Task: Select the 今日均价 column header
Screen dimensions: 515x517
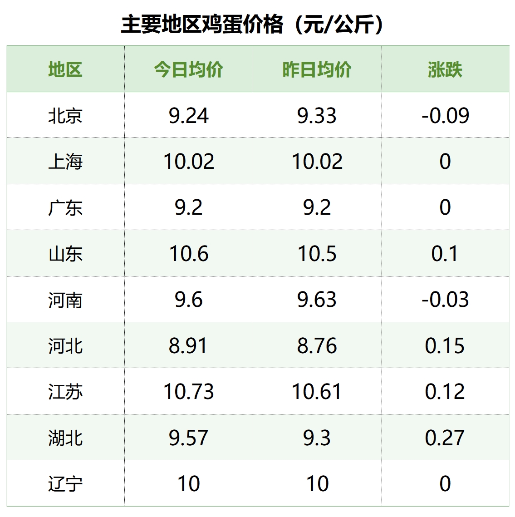Action: (x=189, y=69)
